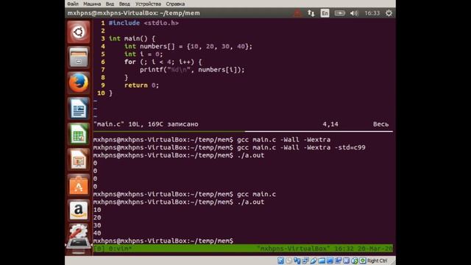Screen dimensions: 471x265
Task: Click VirtualBox audio indicator
Action: 297,261
